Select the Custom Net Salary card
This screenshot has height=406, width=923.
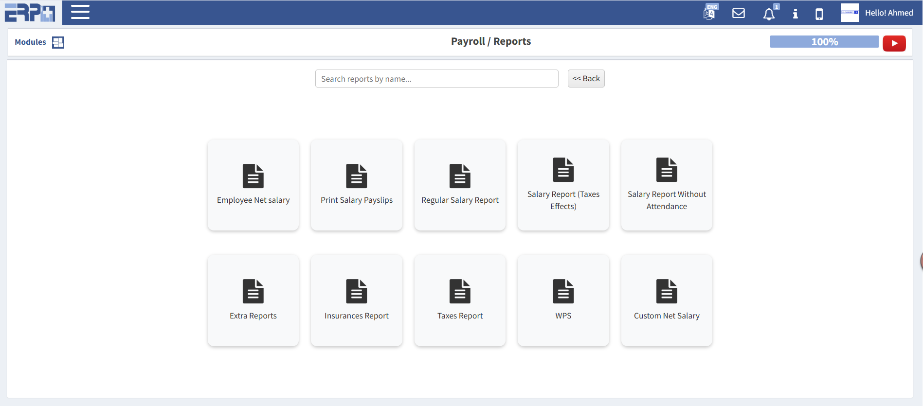tap(667, 300)
